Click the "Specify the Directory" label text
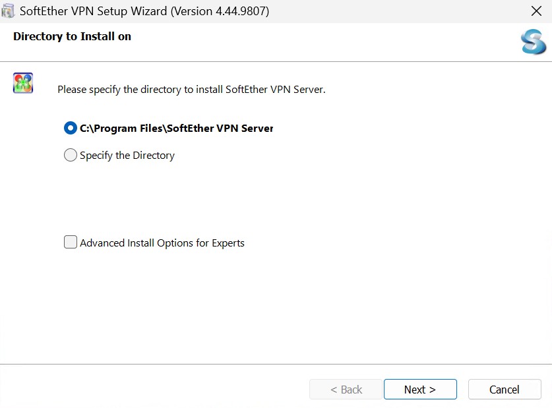Screen dimensions: 552x408 [x=127, y=156]
